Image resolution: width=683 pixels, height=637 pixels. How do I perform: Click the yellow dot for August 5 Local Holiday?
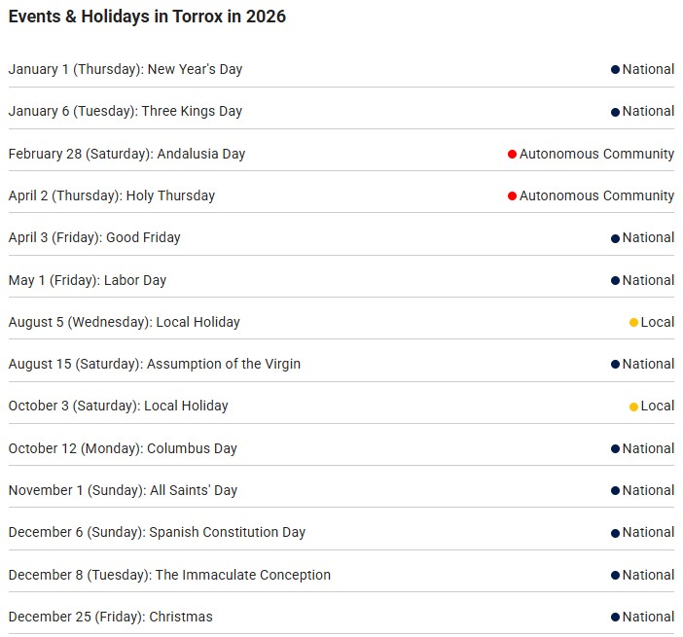633,323
